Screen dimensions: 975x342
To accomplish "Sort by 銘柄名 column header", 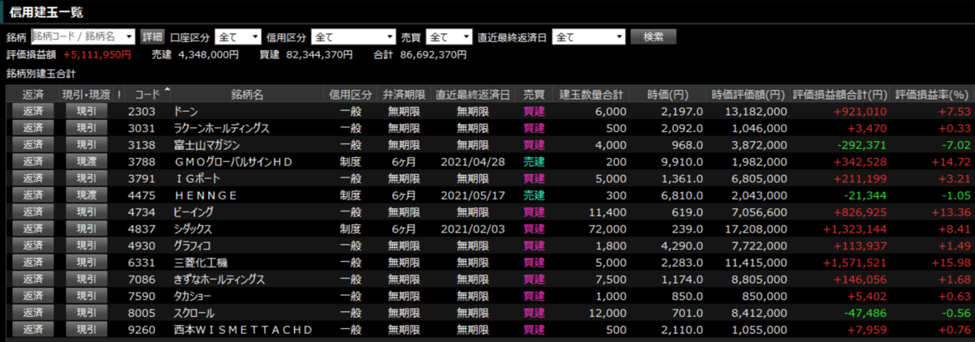I will [247, 94].
